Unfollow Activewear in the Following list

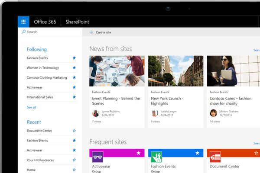pos(74,87)
